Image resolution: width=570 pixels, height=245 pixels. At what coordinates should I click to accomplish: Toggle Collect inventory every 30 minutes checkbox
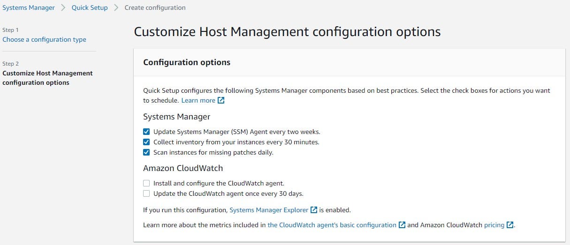point(146,142)
